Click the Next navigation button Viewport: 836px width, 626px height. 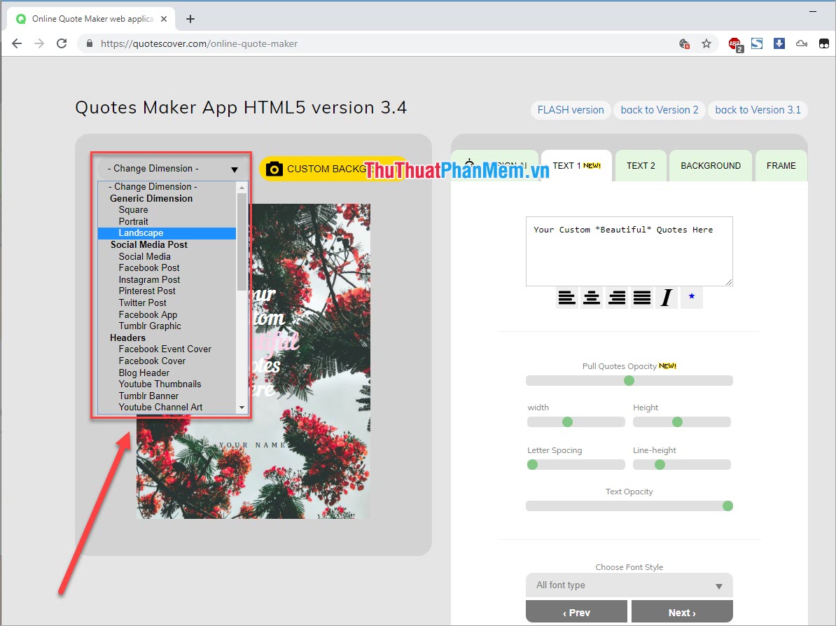click(x=681, y=611)
